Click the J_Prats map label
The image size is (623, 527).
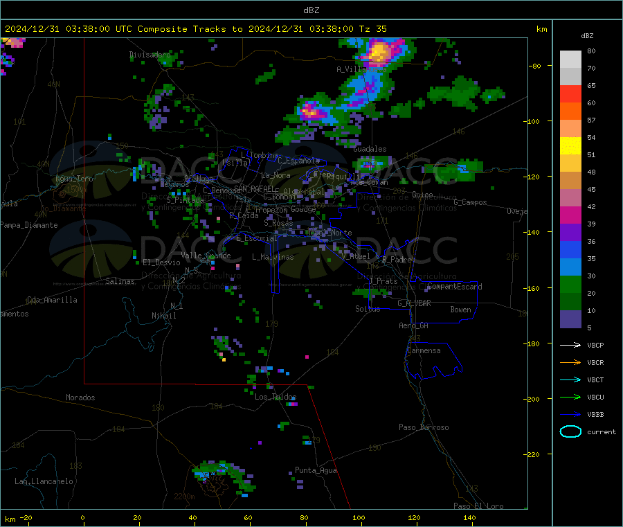(383, 281)
